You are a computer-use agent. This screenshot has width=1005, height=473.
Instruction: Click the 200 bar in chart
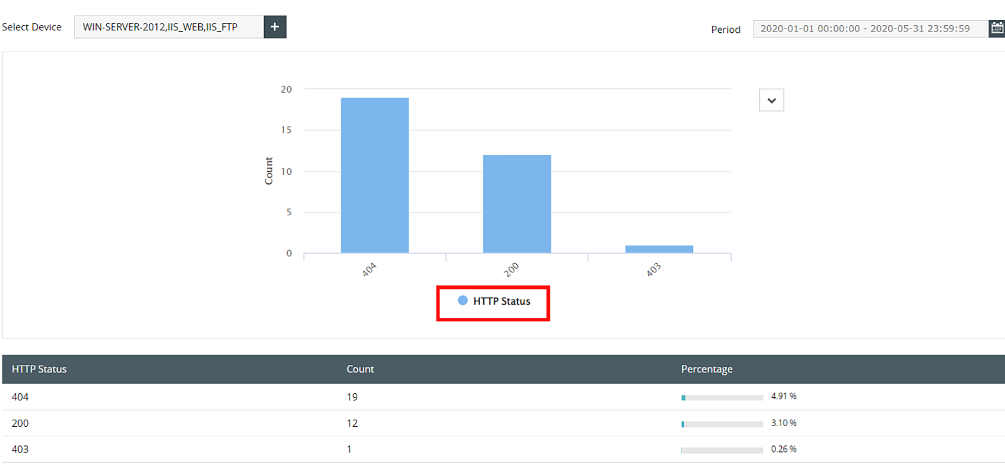point(517,204)
